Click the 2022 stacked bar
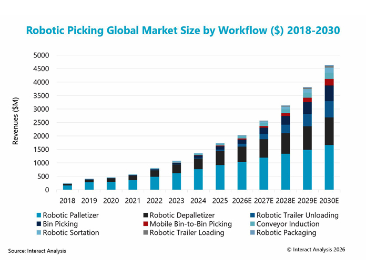 (x=155, y=179)
